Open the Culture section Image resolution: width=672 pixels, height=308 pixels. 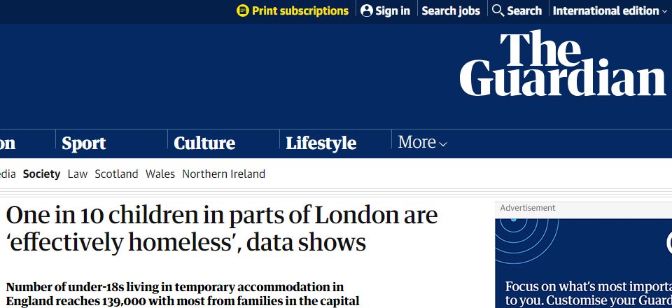tap(204, 143)
